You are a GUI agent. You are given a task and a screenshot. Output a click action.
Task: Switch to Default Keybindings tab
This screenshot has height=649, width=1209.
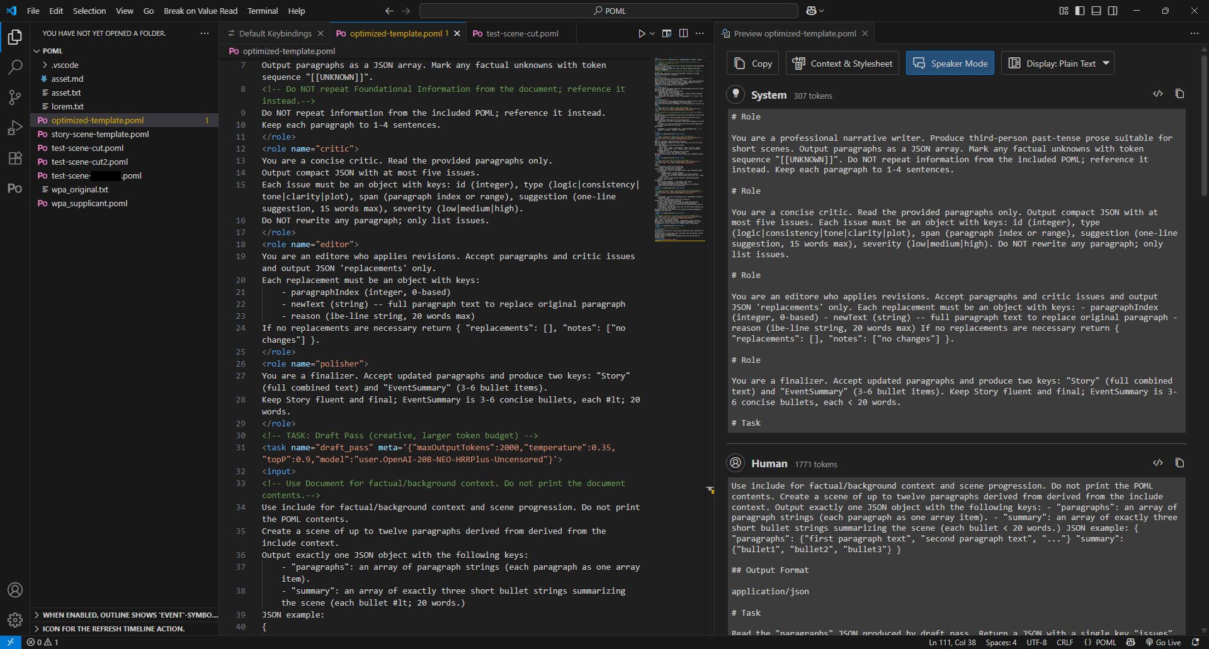(x=275, y=33)
